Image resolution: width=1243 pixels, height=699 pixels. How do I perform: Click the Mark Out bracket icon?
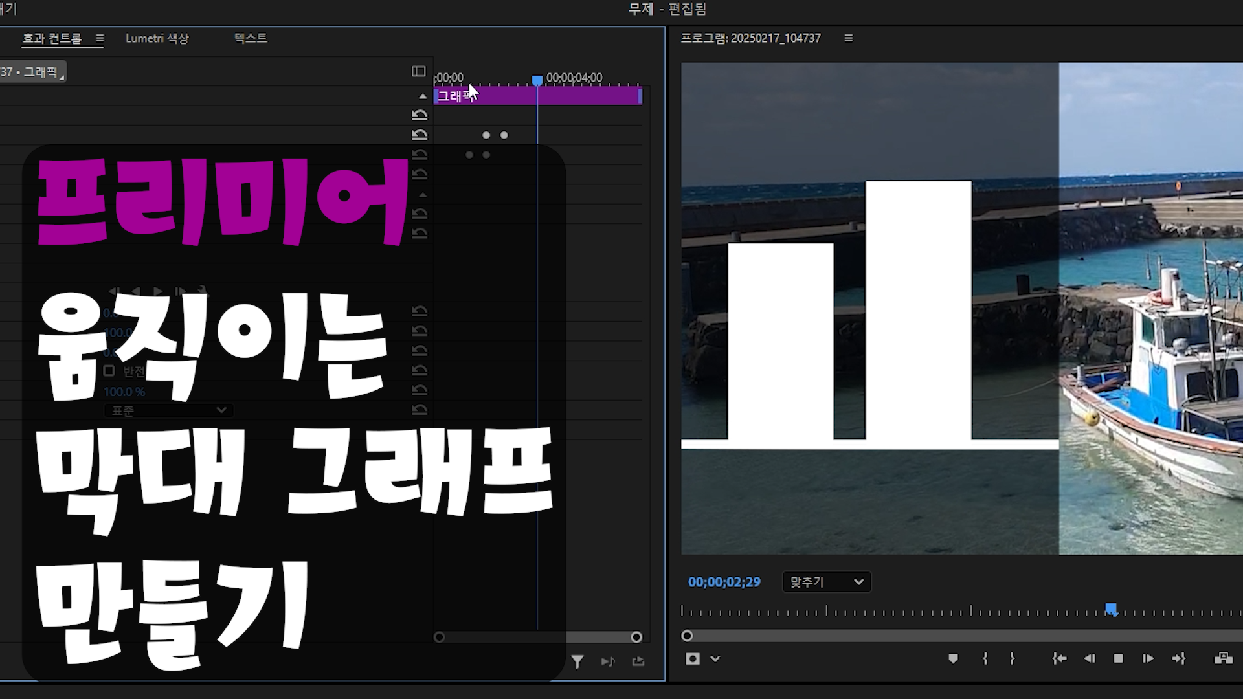[x=1012, y=658]
